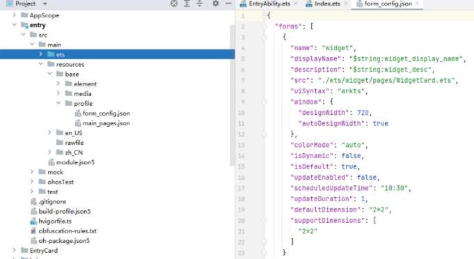
Task: Fold the "window" block at line 9
Action: (264, 102)
